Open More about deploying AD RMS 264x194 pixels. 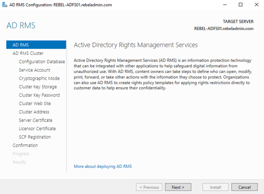[x=103, y=166]
